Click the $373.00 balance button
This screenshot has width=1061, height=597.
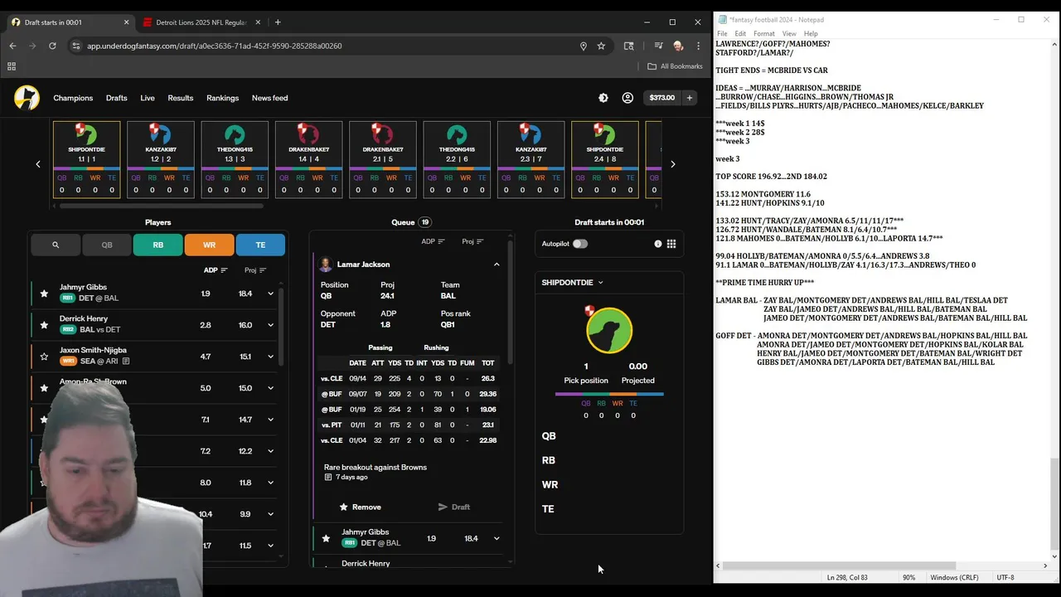point(661,98)
